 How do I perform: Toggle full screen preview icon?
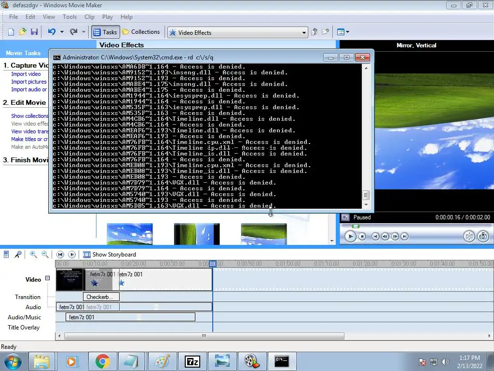point(345,217)
